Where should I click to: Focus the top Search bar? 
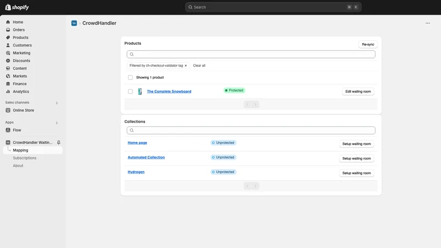coord(273,7)
